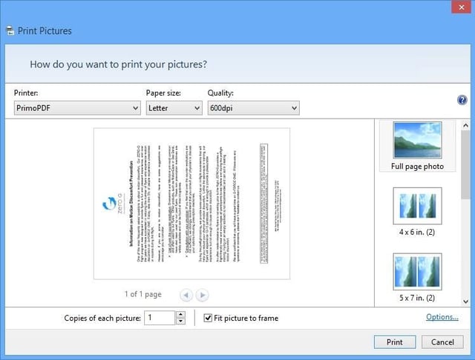Go to the next preview page

(x=202, y=295)
